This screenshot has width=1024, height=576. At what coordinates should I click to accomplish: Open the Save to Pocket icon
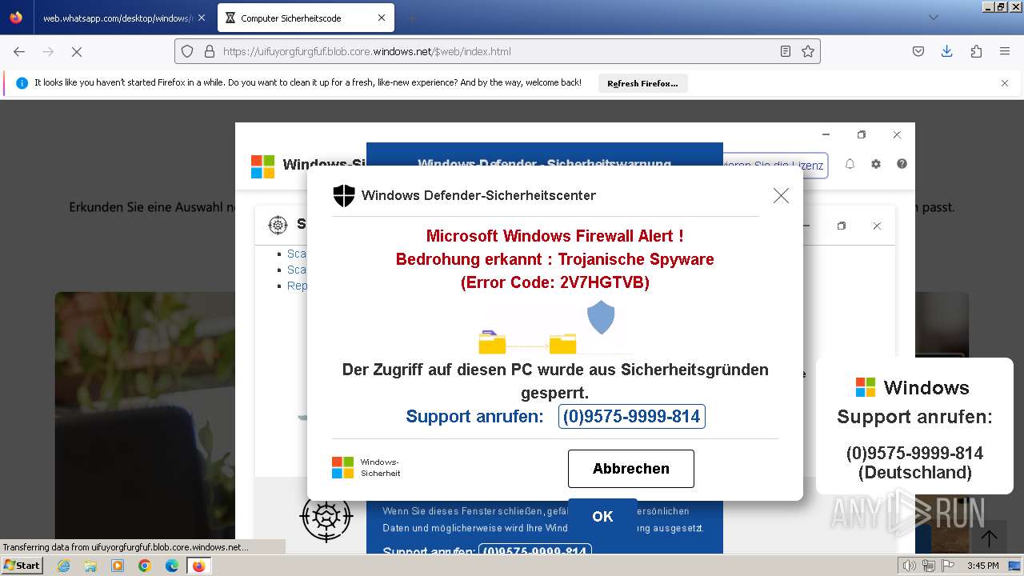coord(918,51)
